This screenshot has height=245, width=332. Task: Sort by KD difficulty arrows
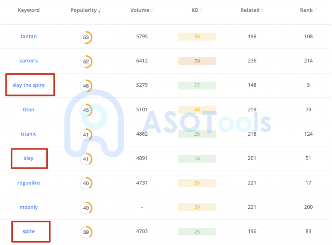point(201,10)
